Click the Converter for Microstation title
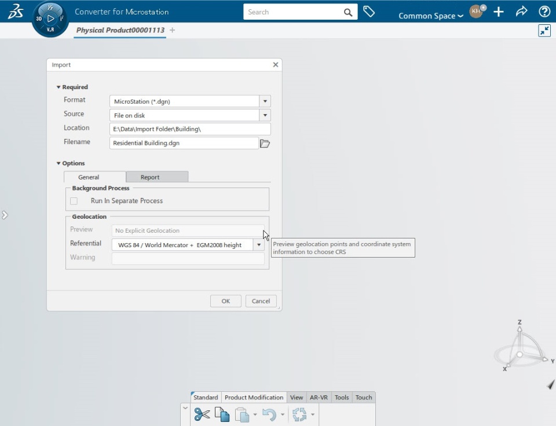The height and width of the screenshot is (426, 556). [122, 12]
